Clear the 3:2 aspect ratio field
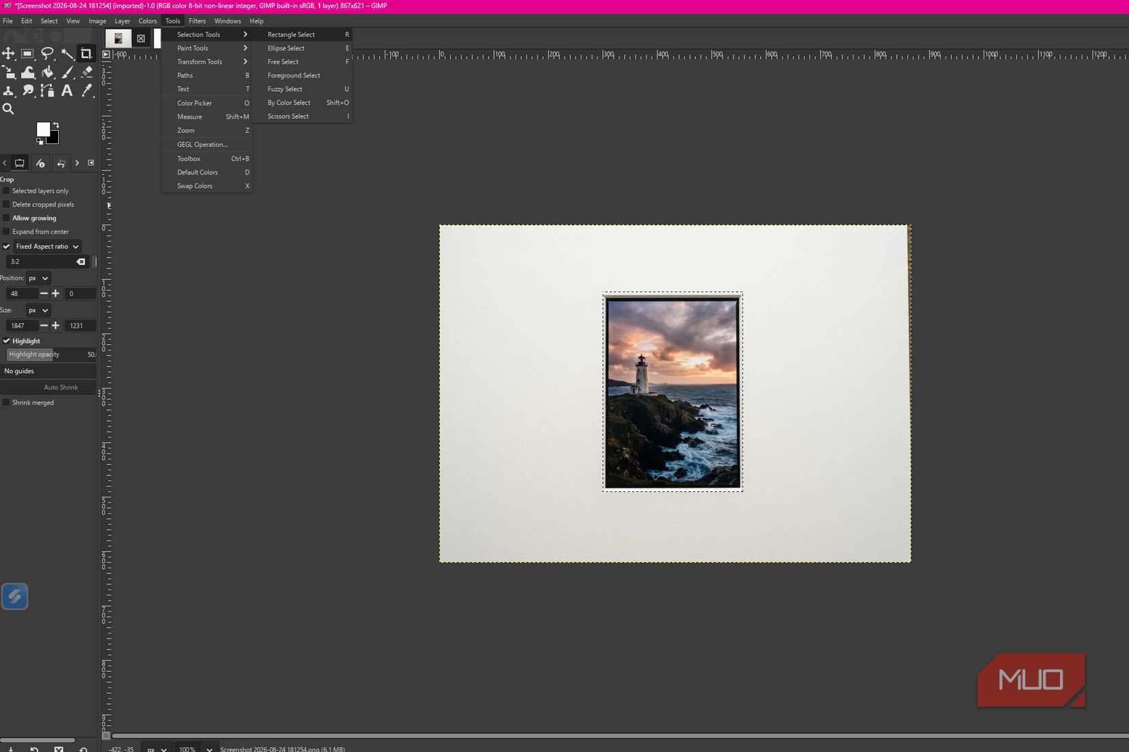This screenshot has width=1129, height=752. 81,261
